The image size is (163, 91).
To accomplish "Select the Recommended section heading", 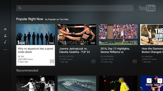I will click(x=27, y=71).
